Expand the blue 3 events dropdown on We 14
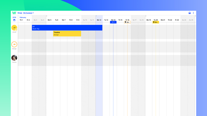This screenshot has height=116, width=207. 113,22
